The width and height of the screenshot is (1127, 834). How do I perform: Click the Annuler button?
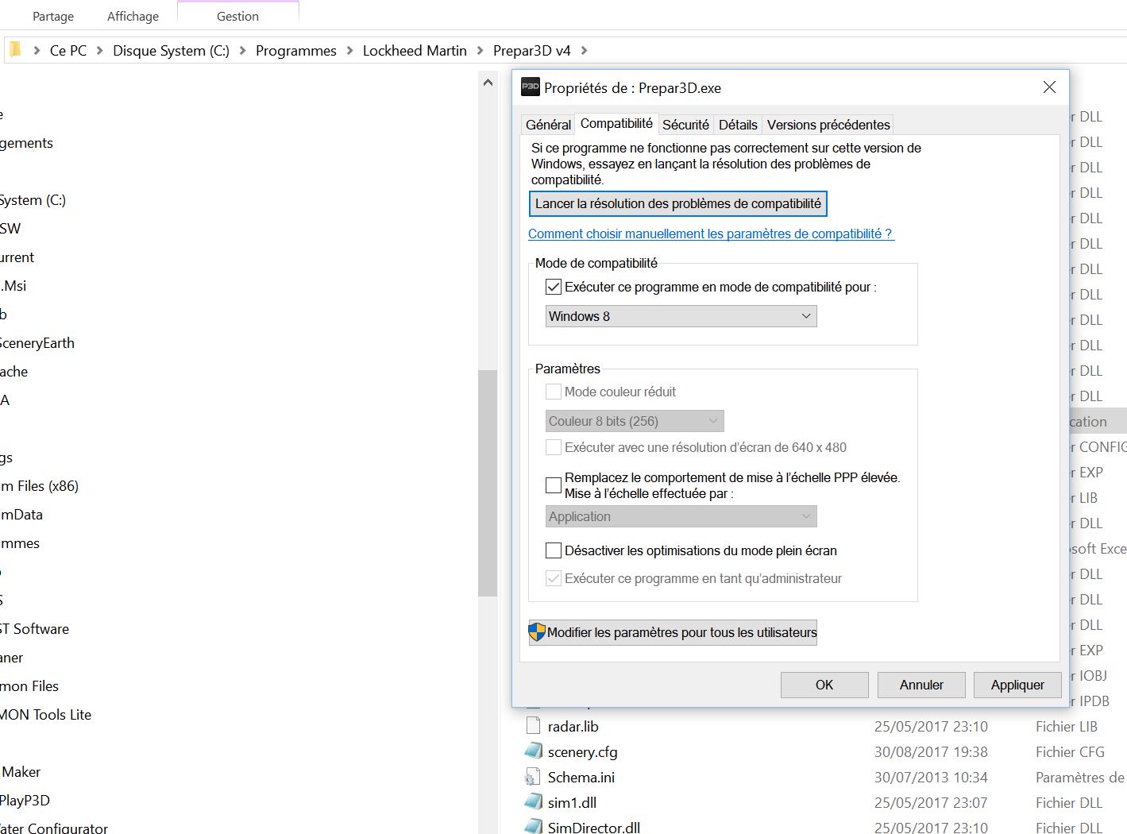click(x=921, y=685)
